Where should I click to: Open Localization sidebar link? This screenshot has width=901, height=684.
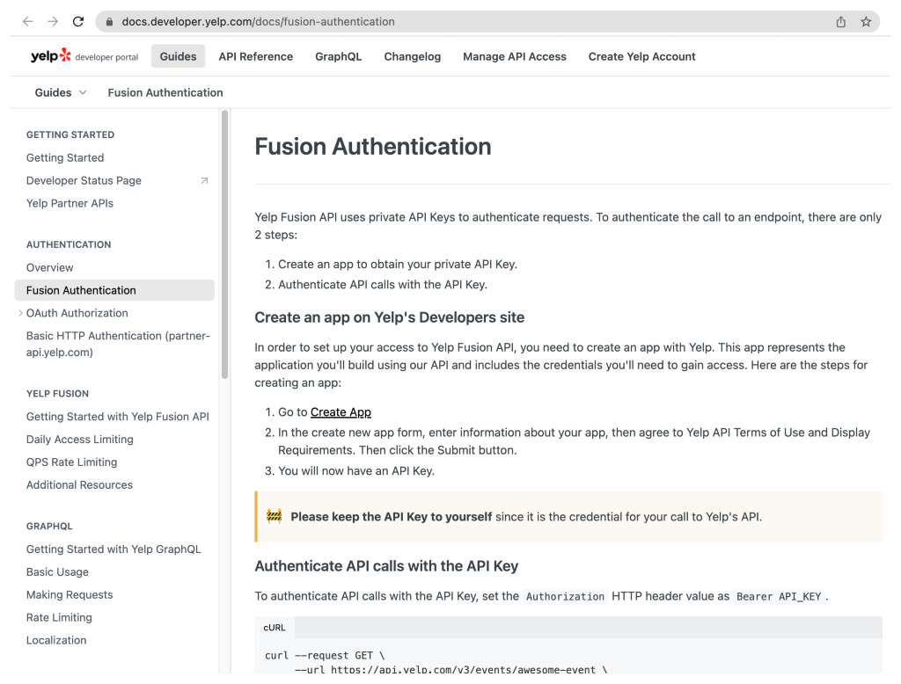[56, 640]
